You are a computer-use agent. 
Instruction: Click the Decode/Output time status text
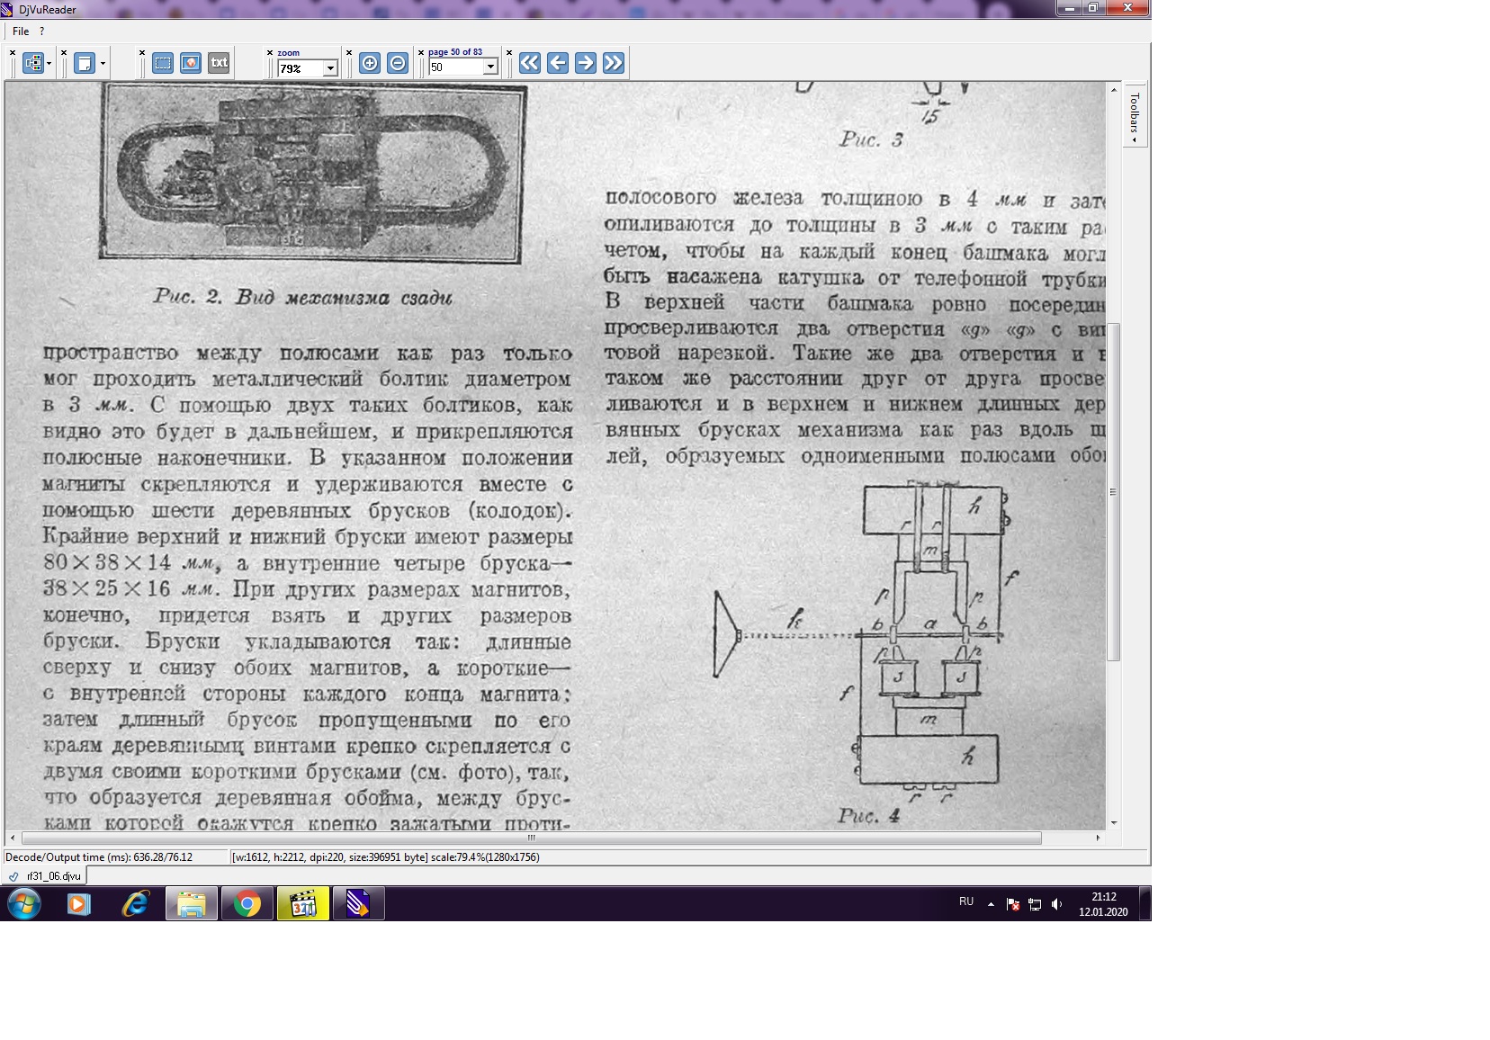pos(99,857)
